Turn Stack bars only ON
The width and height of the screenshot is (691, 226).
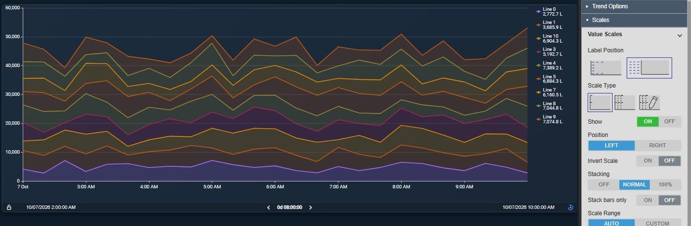[x=647, y=200]
